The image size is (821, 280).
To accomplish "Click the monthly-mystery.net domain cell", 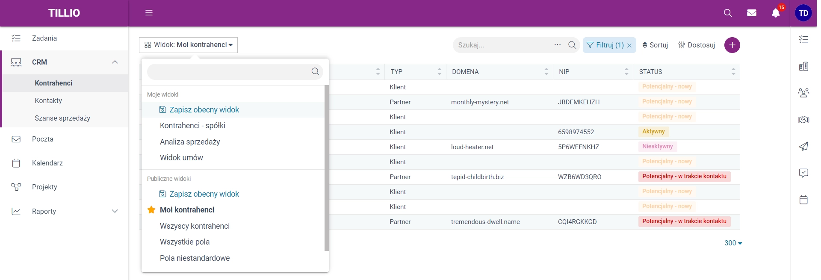I will 480,102.
